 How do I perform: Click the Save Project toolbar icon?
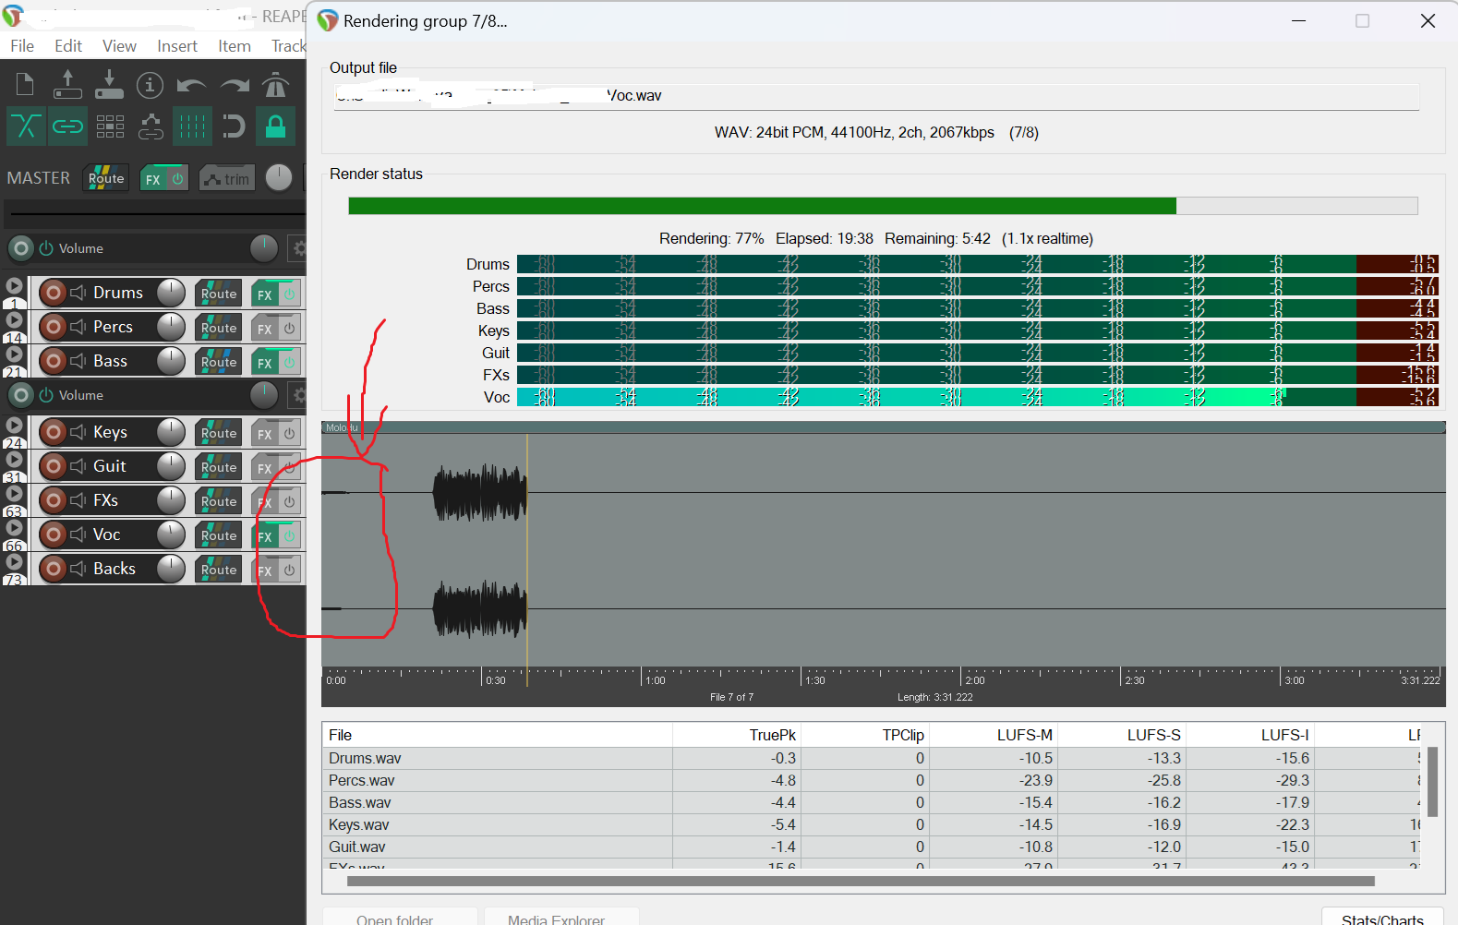pyautogui.click(x=109, y=85)
